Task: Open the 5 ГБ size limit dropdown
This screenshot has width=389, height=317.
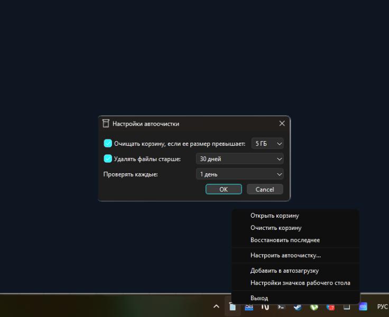Action: click(x=267, y=144)
